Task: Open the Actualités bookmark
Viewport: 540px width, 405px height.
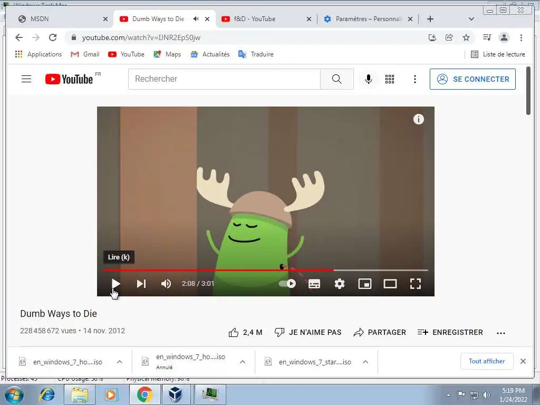Action: (210, 54)
